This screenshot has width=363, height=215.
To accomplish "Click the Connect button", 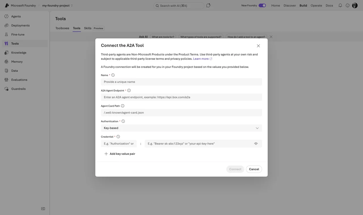I will point(235,169).
